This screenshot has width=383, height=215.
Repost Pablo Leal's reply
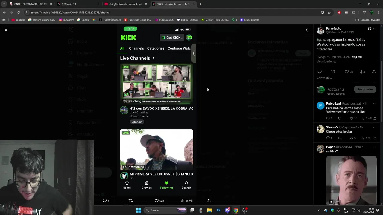(340, 118)
